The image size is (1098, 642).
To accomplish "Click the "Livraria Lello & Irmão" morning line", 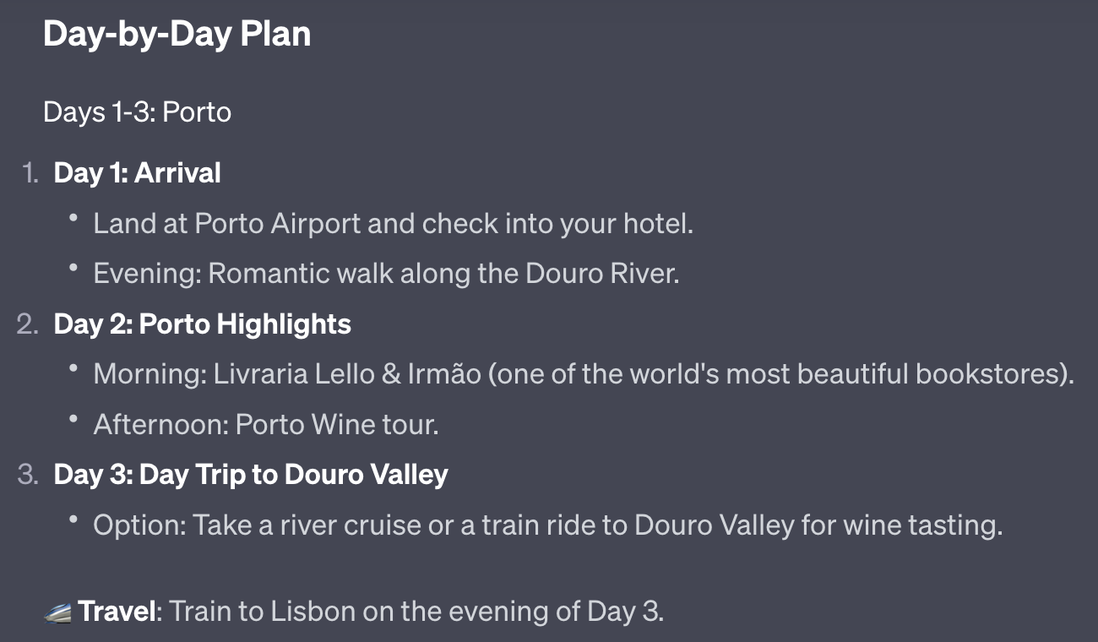I will [x=583, y=373].
